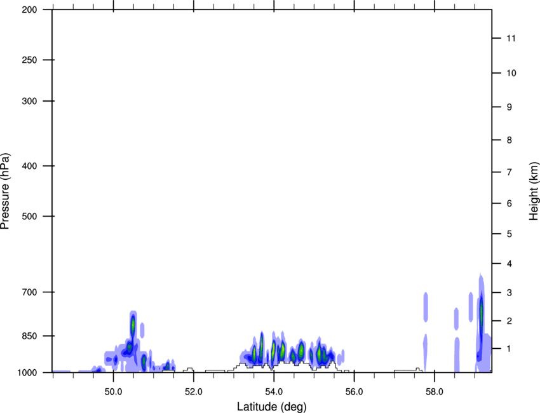This screenshot has height=413, width=540.
Task: Click the 8 km height tick label
Action: [x=510, y=140]
